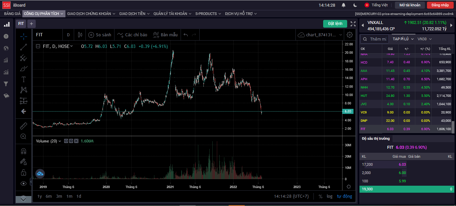
Task: Click the Đặt lệnh order button
Action: click(335, 24)
